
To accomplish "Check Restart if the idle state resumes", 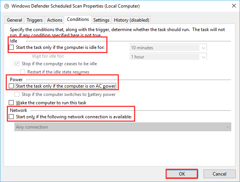I will click(x=22, y=72).
